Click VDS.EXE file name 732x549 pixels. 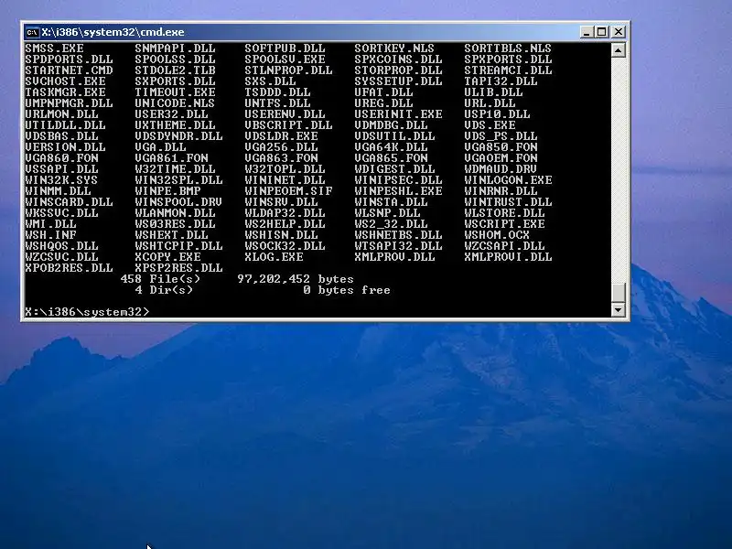pos(490,125)
